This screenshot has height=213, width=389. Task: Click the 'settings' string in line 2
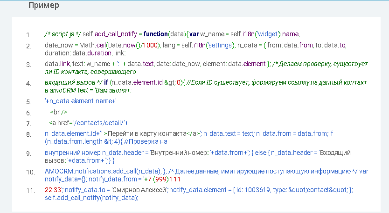pyautogui.click(x=220, y=45)
